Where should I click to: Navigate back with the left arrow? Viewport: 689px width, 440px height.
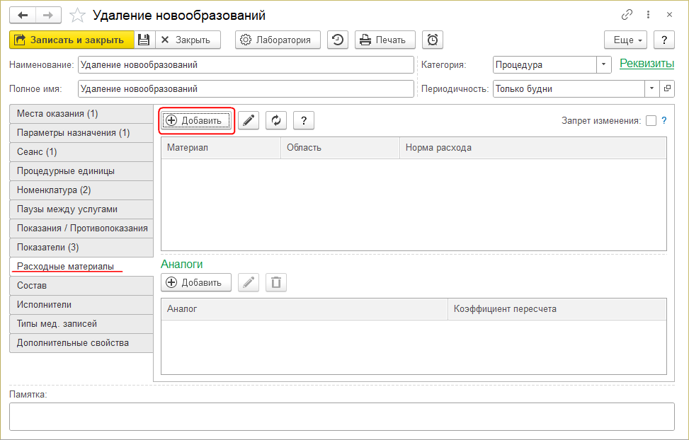23,15
